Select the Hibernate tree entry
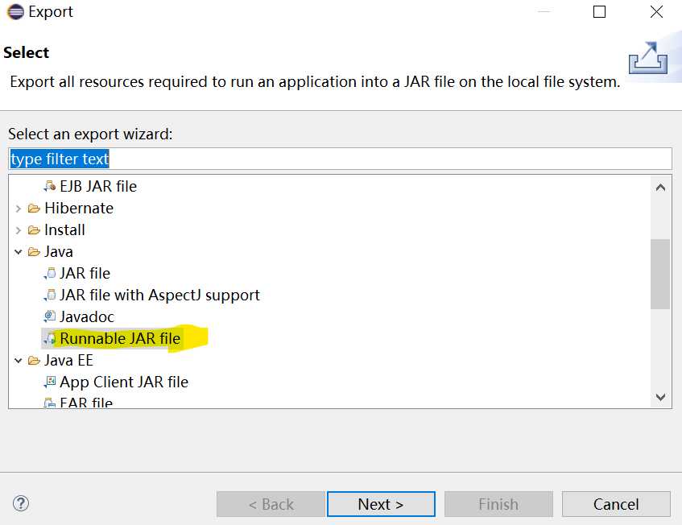Viewport: 682px width, 525px height. (79, 209)
